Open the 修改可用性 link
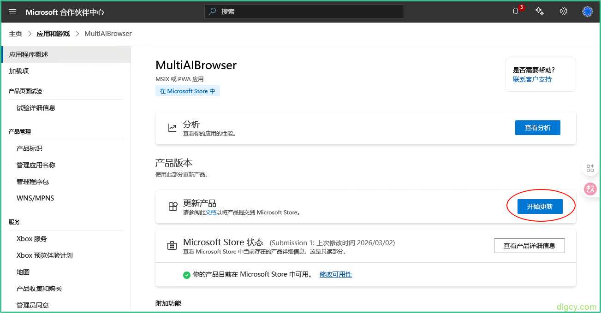Viewport: 601px width, 313px height. pyautogui.click(x=335, y=274)
